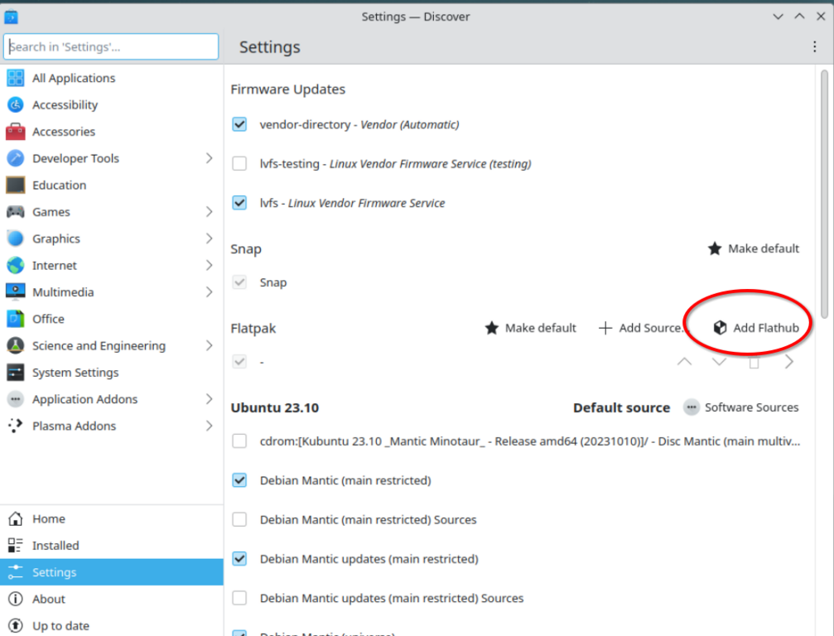Click the Accessories toolbox icon
Screen dimensions: 834x636
(x=15, y=132)
